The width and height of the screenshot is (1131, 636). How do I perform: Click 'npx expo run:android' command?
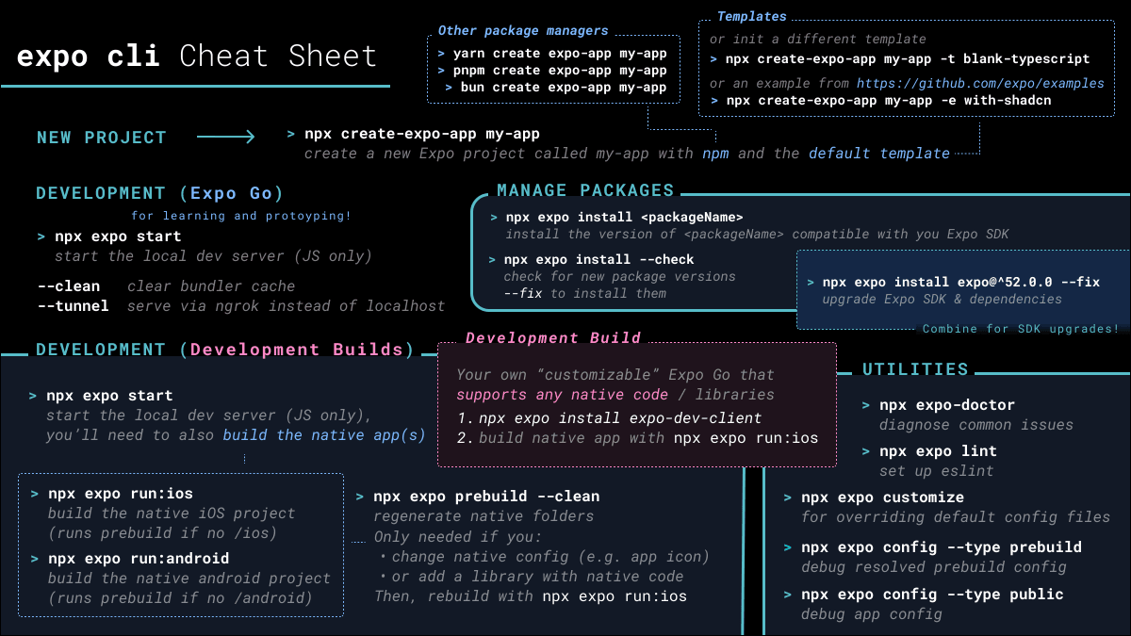click(x=139, y=558)
